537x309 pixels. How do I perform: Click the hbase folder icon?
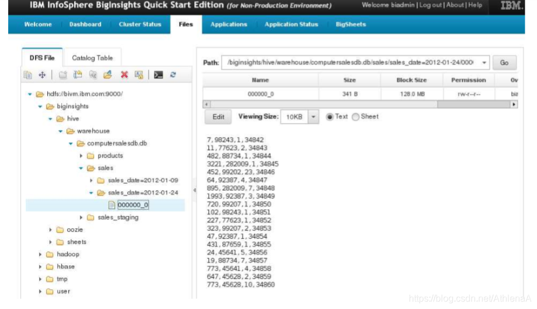point(50,267)
